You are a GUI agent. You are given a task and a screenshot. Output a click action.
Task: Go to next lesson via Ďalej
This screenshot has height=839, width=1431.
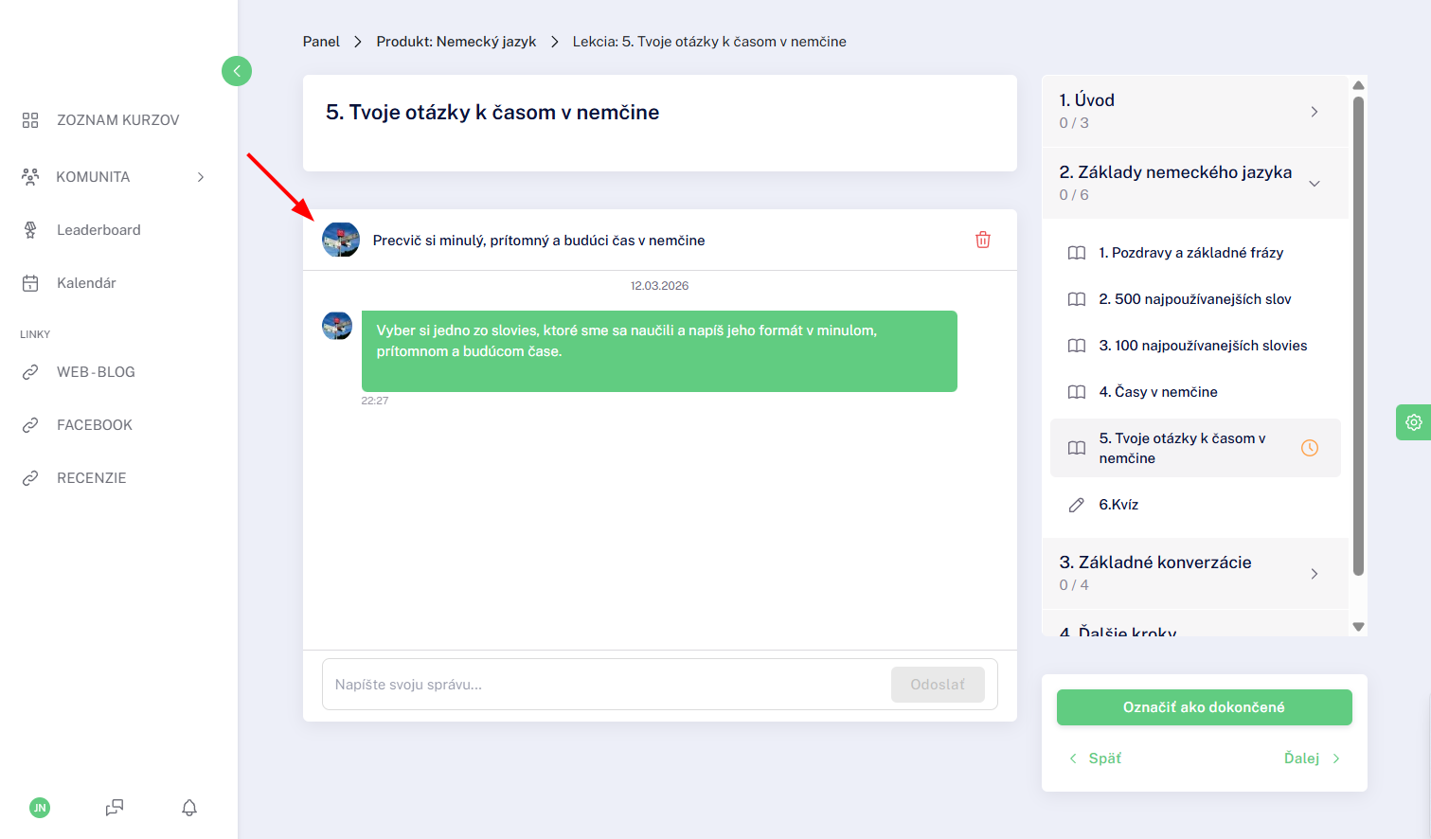click(1313, 759)
